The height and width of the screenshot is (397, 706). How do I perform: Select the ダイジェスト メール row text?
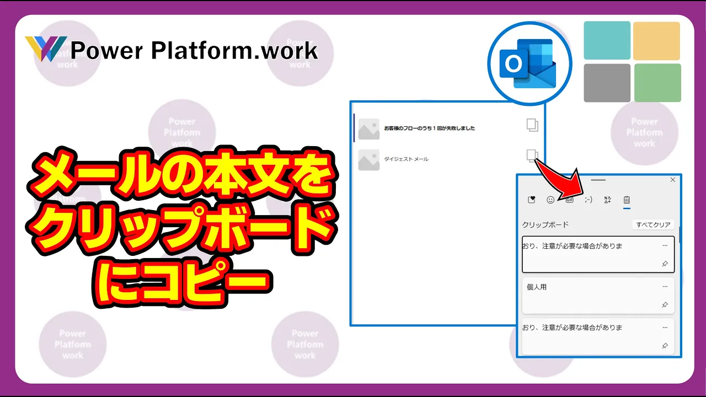(x=407, y=159)
